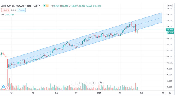Click the countdown timer 57:51 label
175x98 pixels.
pyautogui.click(x=171, y=33)
